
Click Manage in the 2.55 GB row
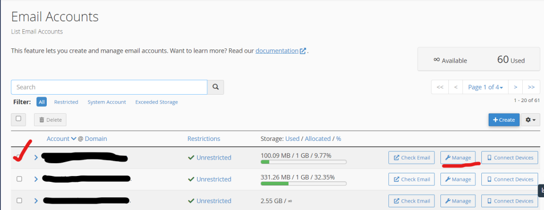[457, 200]
